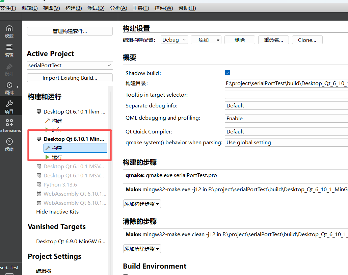The height and width of the screenshot is (275, 348).
Task: Open the 添加清除步骤 dropdown button
Action: coord(142,249)
